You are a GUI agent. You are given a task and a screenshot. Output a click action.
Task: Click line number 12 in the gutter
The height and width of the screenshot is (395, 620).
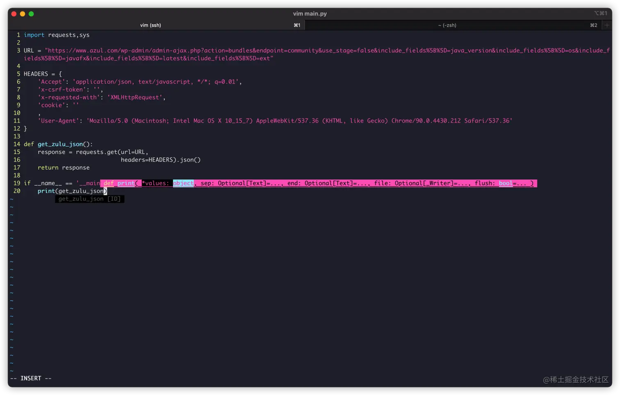point(17,128)
